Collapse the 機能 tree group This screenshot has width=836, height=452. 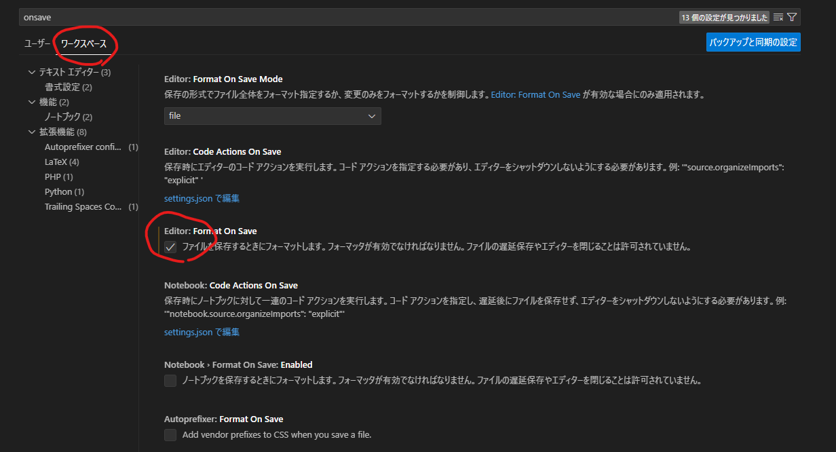[31, 102]
